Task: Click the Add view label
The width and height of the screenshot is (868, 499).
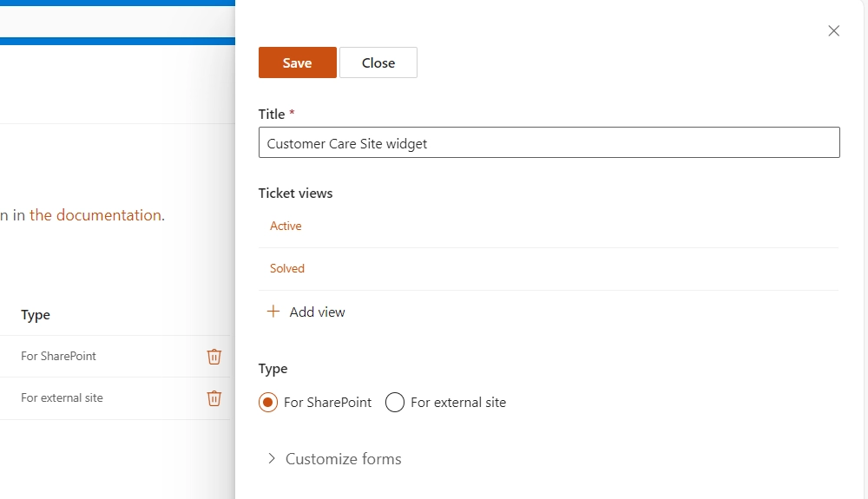Action: coord(317,312)
